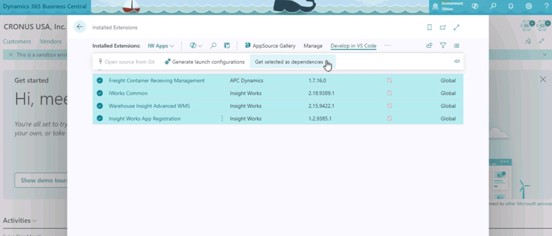
Task: Open AppSource Gallery
Action: tap(270, 46)
